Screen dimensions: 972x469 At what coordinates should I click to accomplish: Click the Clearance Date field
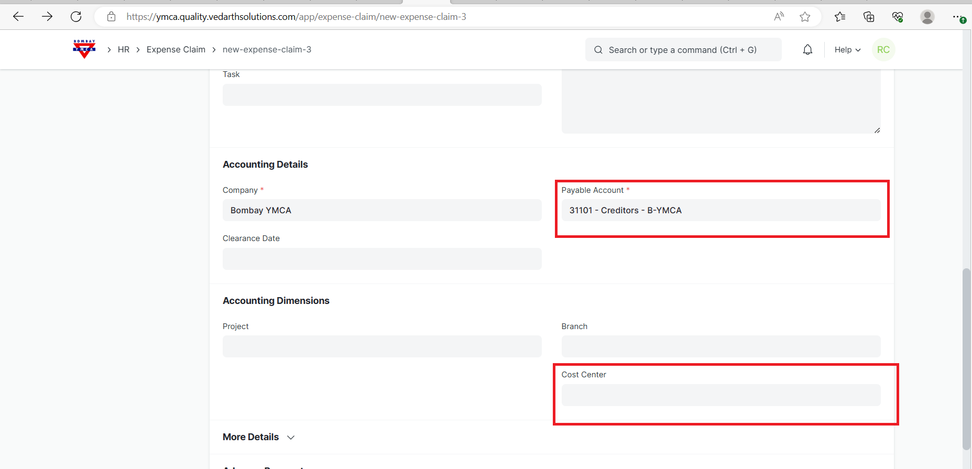click(x=381, y=259)
